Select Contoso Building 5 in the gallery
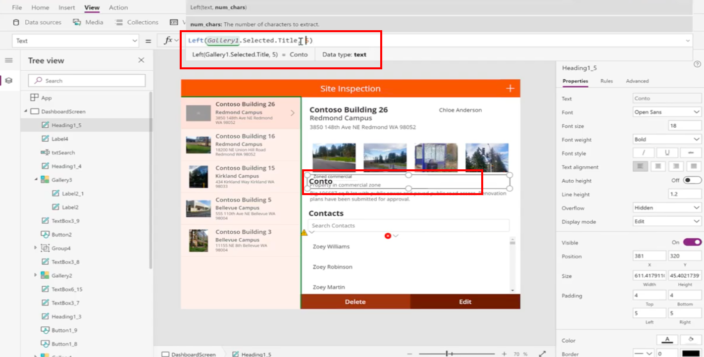This screenshot has height=357, width=704. [x=241, y=208]
